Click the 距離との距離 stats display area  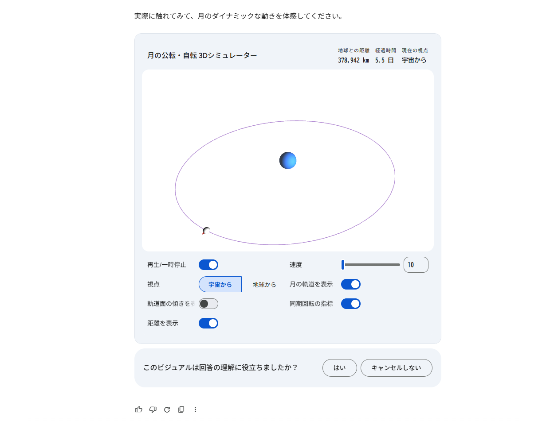[353, 55]
